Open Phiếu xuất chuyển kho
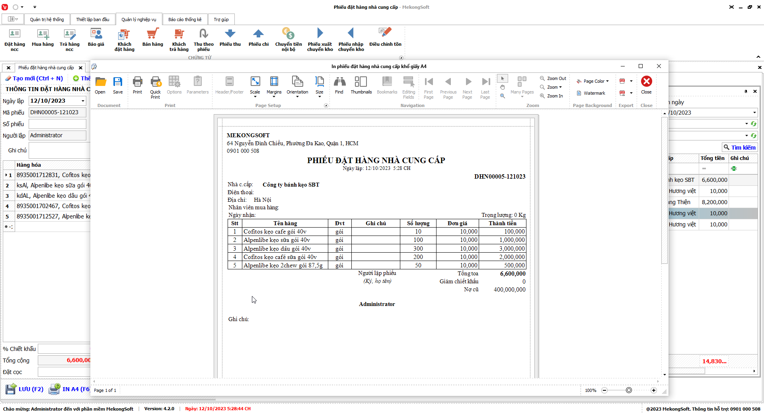 coord(320,40)
